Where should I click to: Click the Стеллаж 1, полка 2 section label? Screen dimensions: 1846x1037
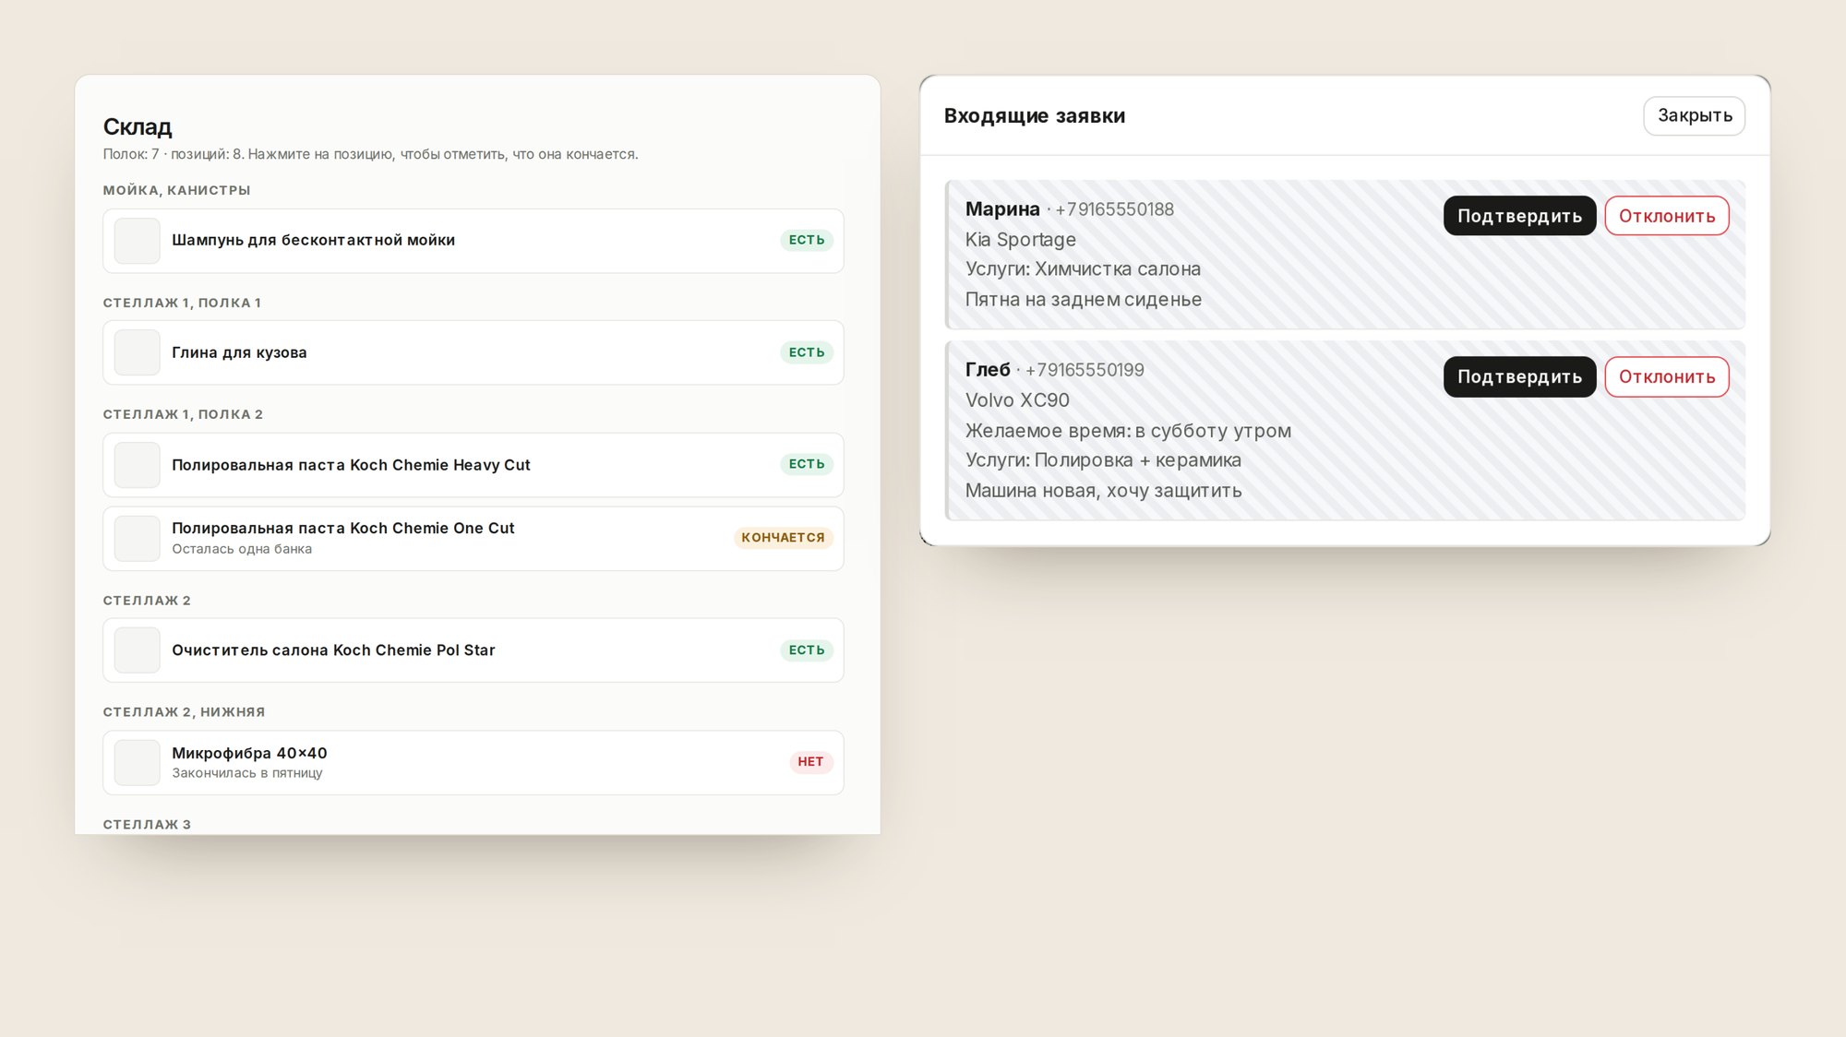point(183,414)
